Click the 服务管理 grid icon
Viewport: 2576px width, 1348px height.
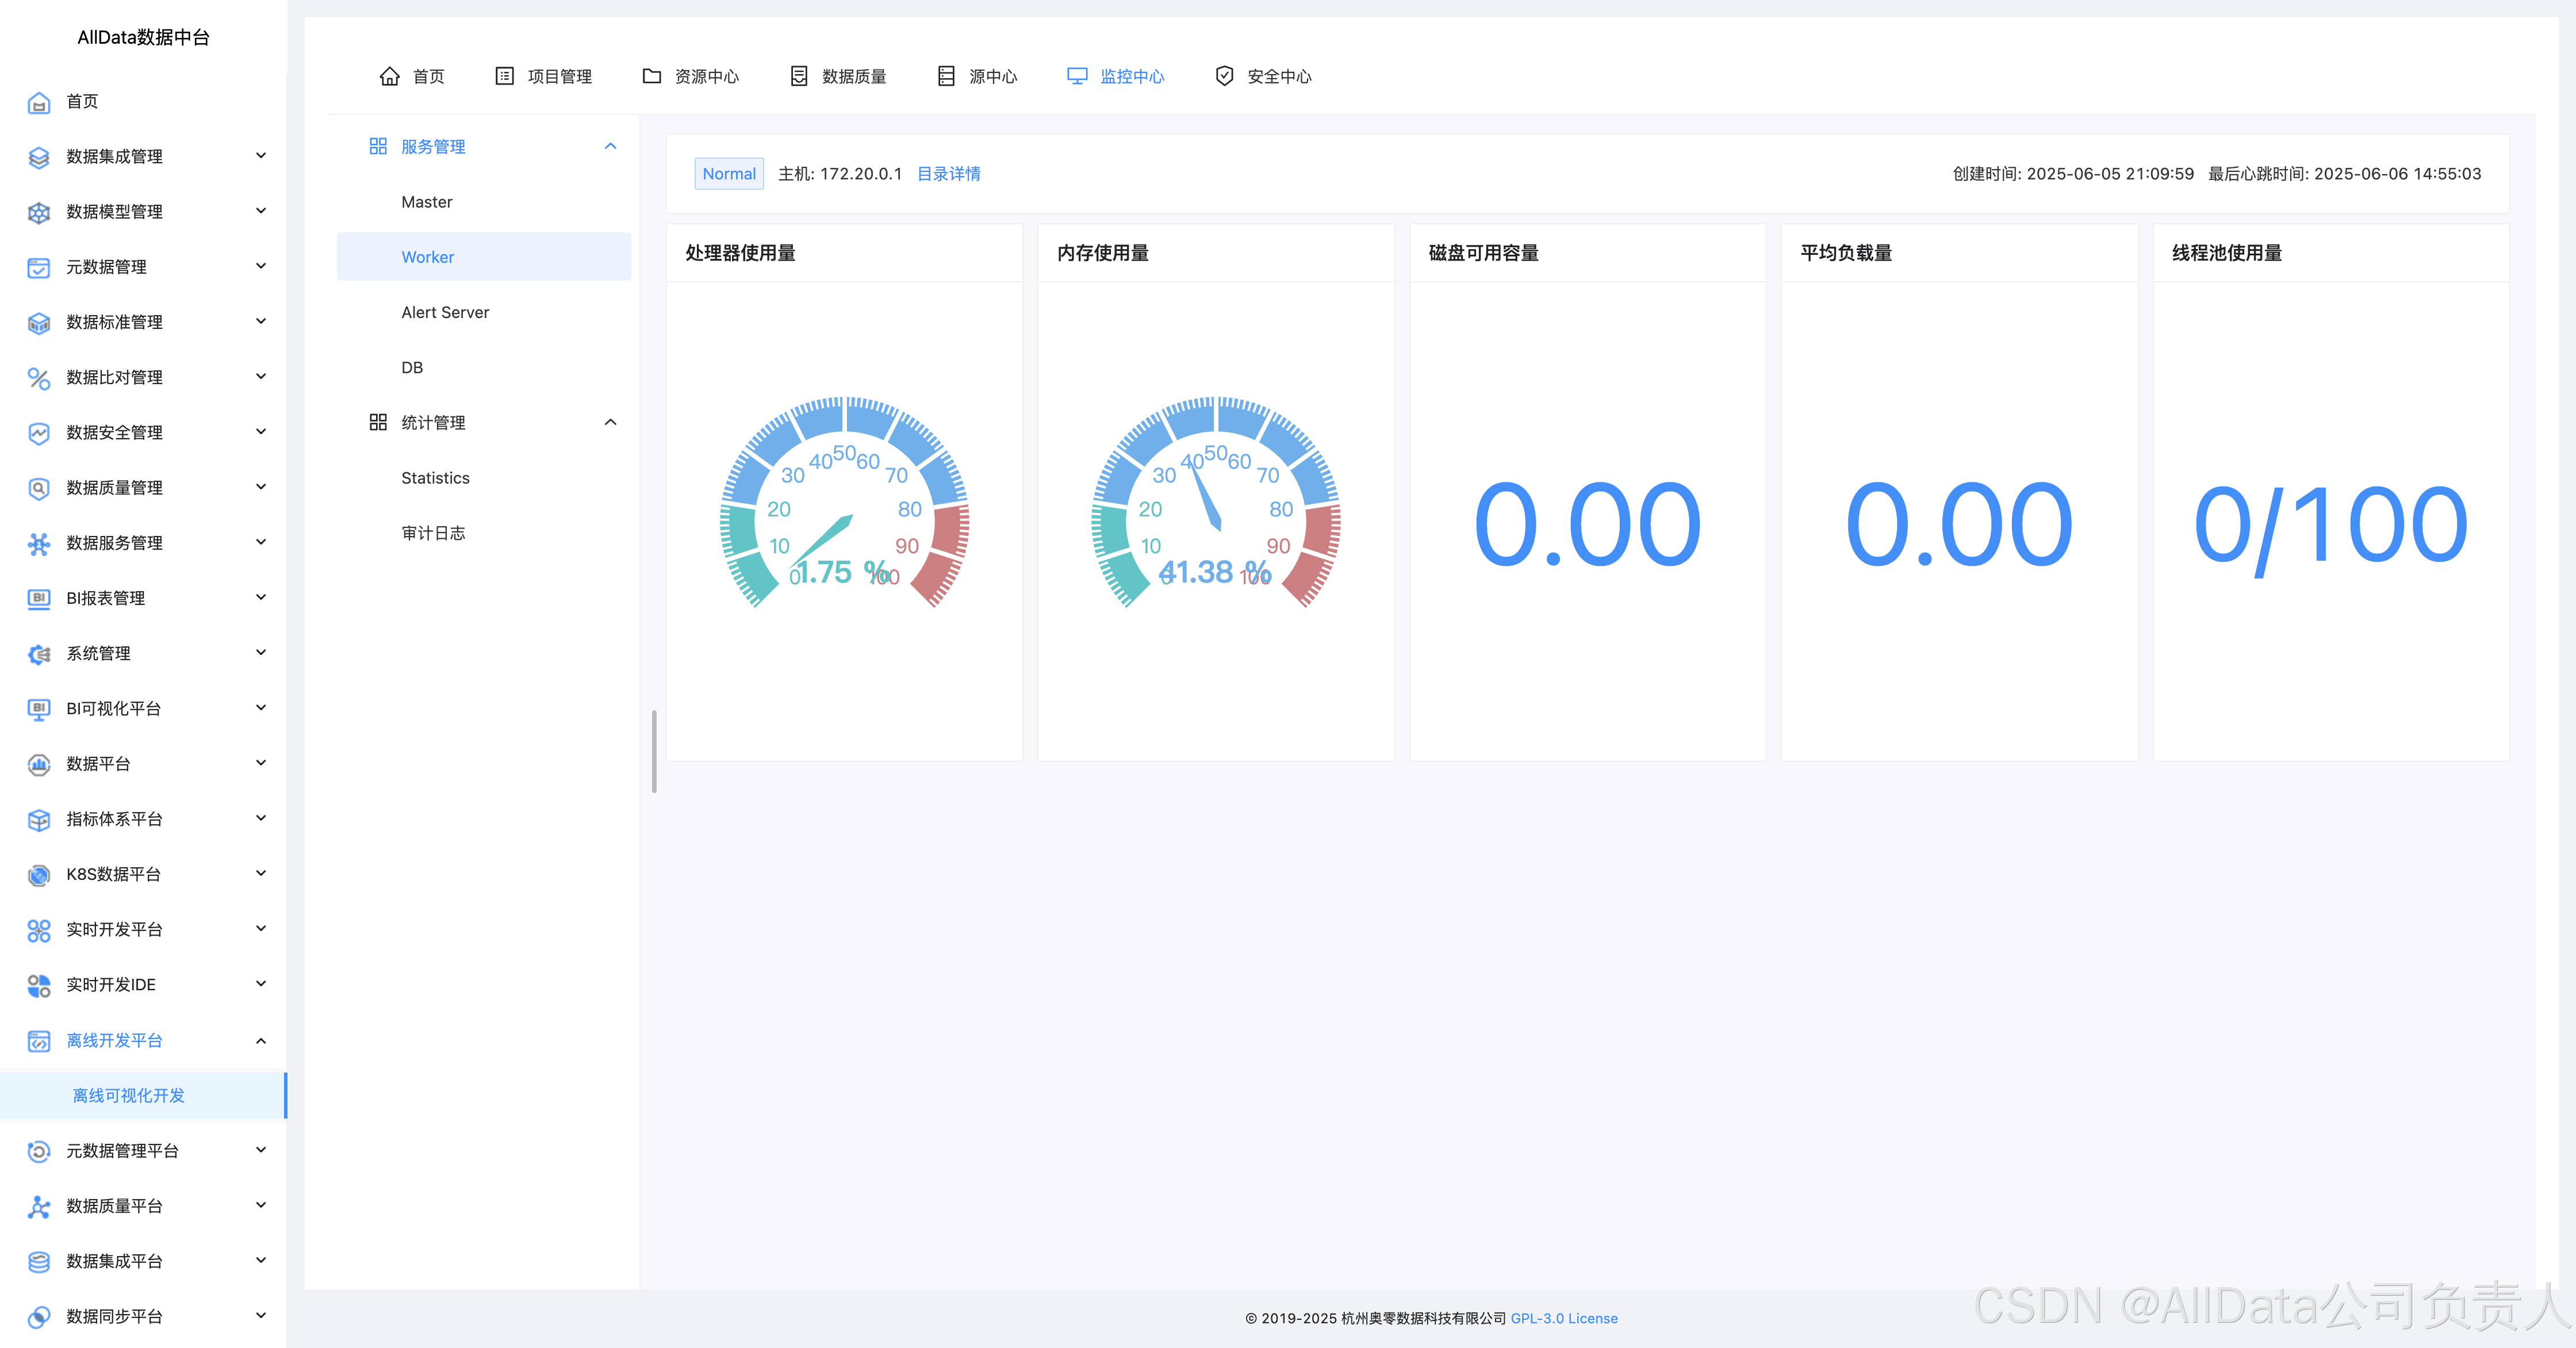378,146
